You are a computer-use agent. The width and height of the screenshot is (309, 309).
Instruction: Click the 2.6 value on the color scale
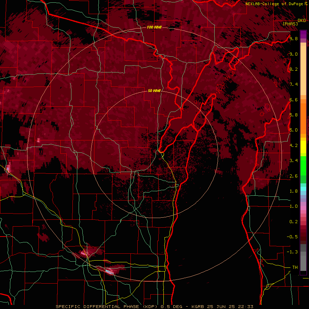[294, 176]
